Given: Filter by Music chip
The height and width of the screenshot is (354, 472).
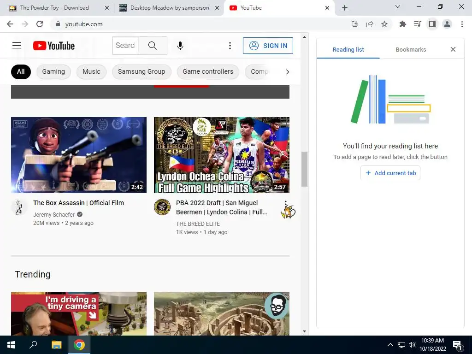Looking at the screenshot, I should pos(92,71).
